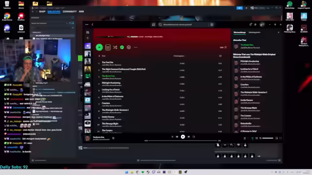Open the WhatsApp desktop shortcut
The width and height of the screenshot is (312, 175).
tap(290, 5)
